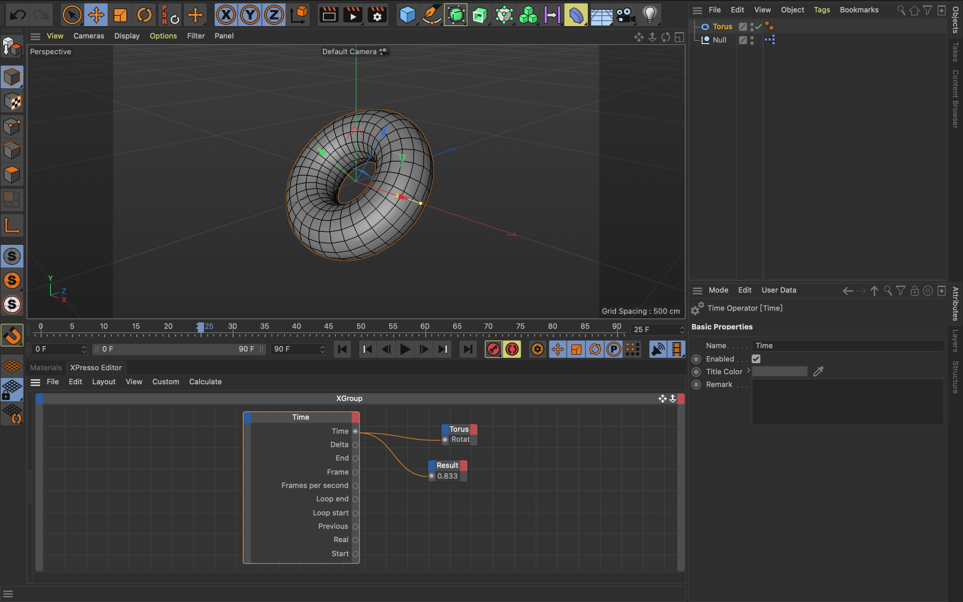
Task: Toggle X axis lock
Action: 226,15
